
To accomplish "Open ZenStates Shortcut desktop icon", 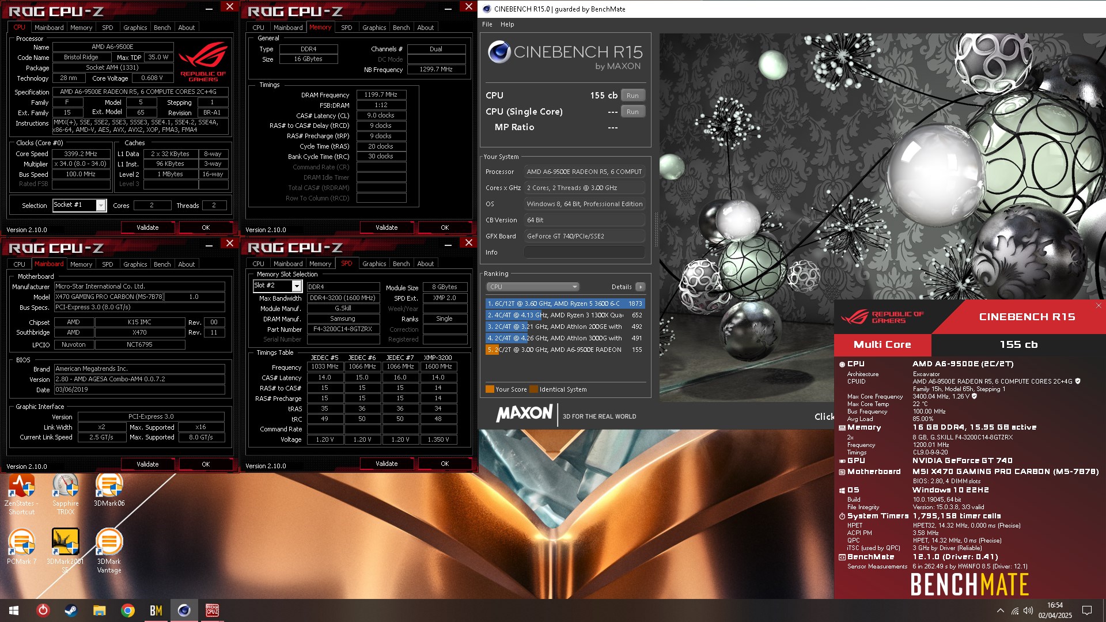I will pos(21,494).
